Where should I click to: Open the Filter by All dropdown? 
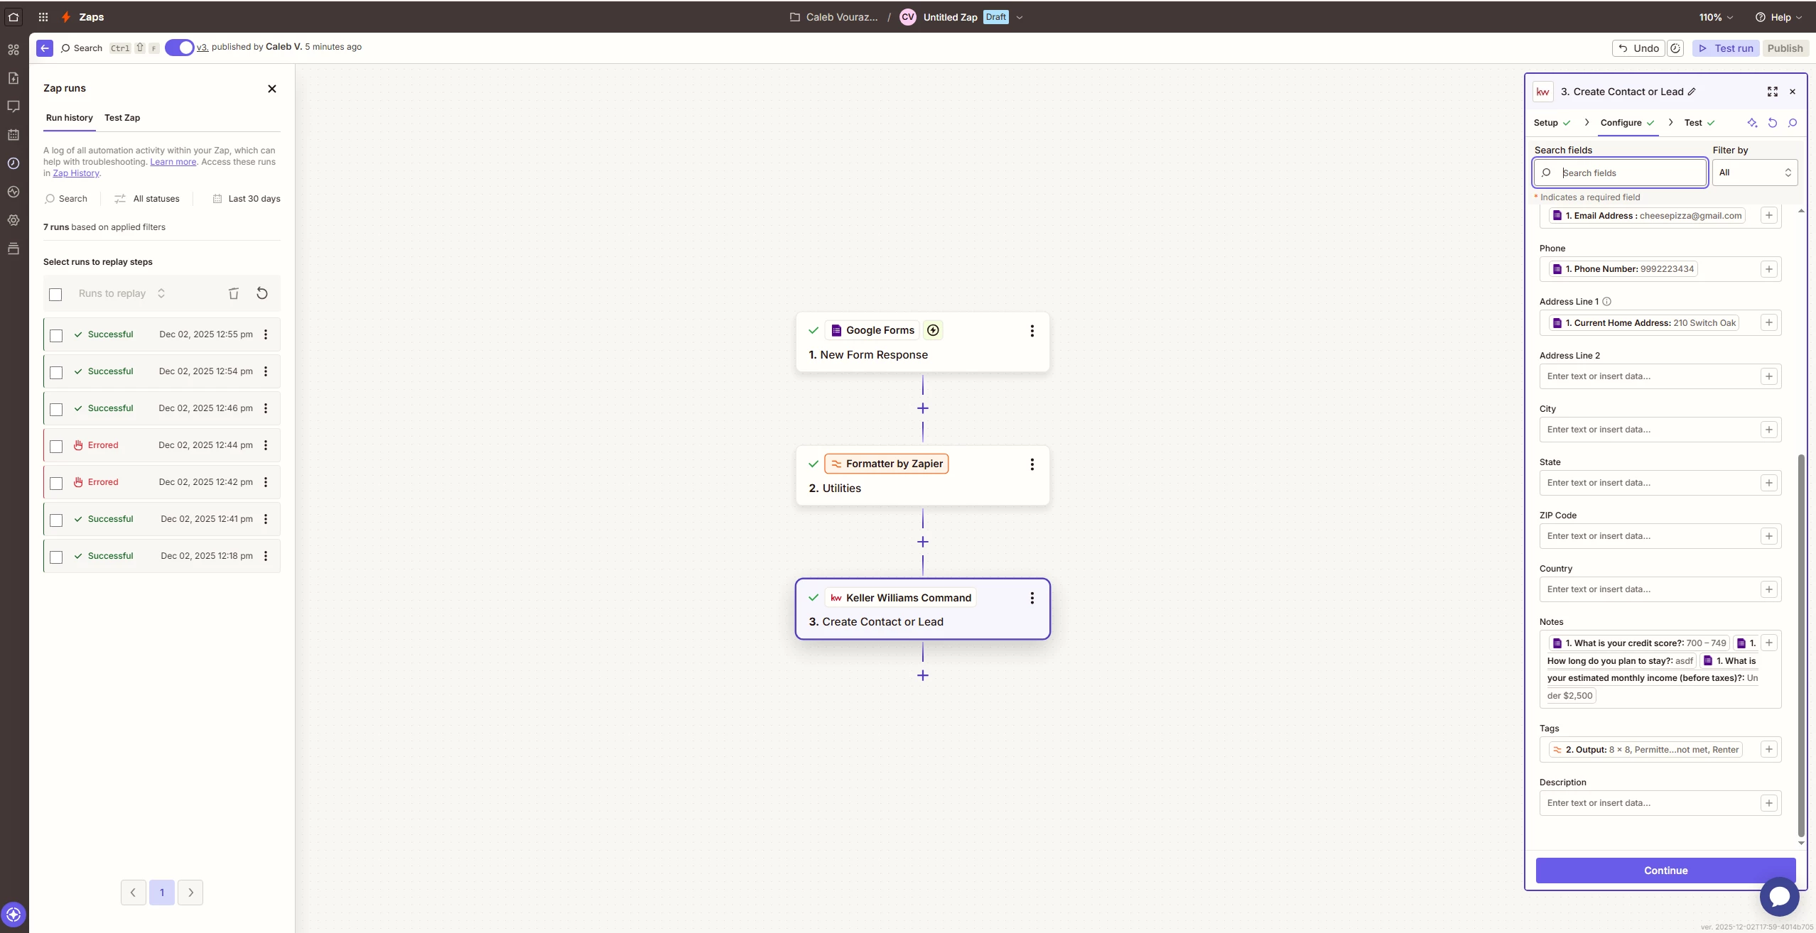[x=1754, y=173]
